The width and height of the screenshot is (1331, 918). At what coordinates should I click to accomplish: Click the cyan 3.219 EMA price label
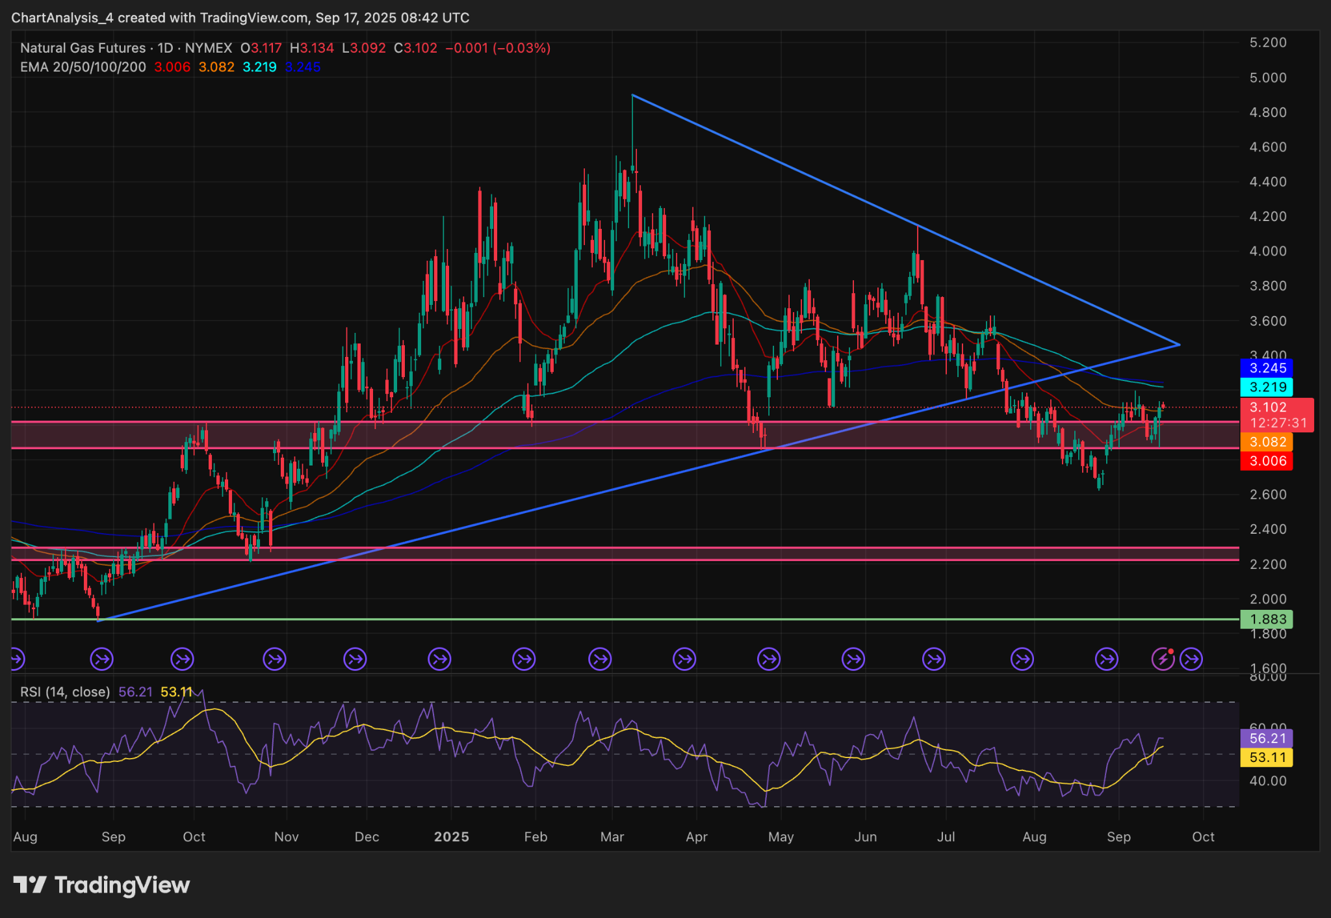(x=1267, y=387)
